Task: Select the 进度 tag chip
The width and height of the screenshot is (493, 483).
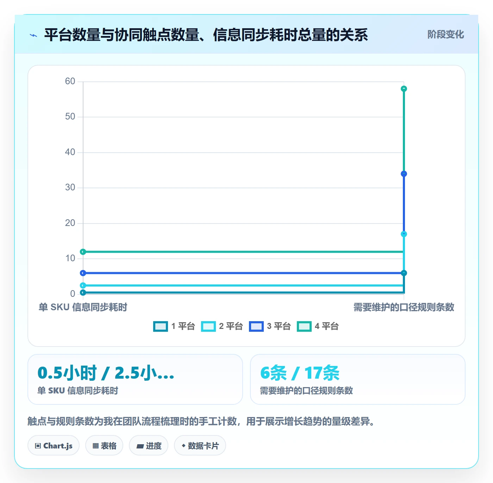Action: pos(149,446)
